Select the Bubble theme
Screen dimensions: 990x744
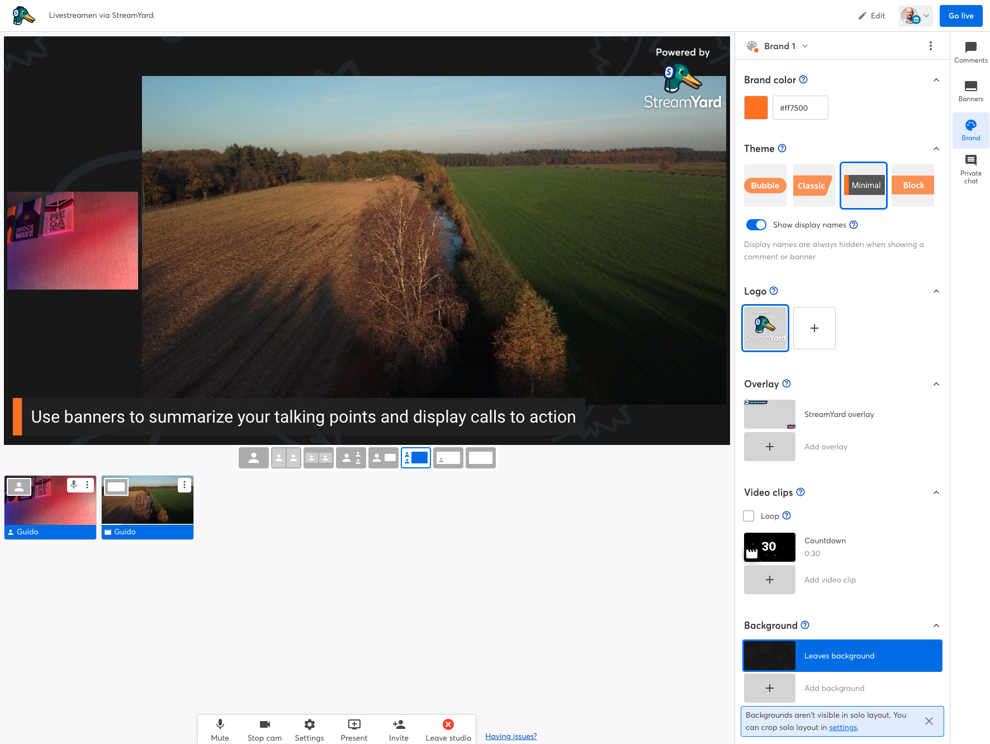[x=765, y=186]
